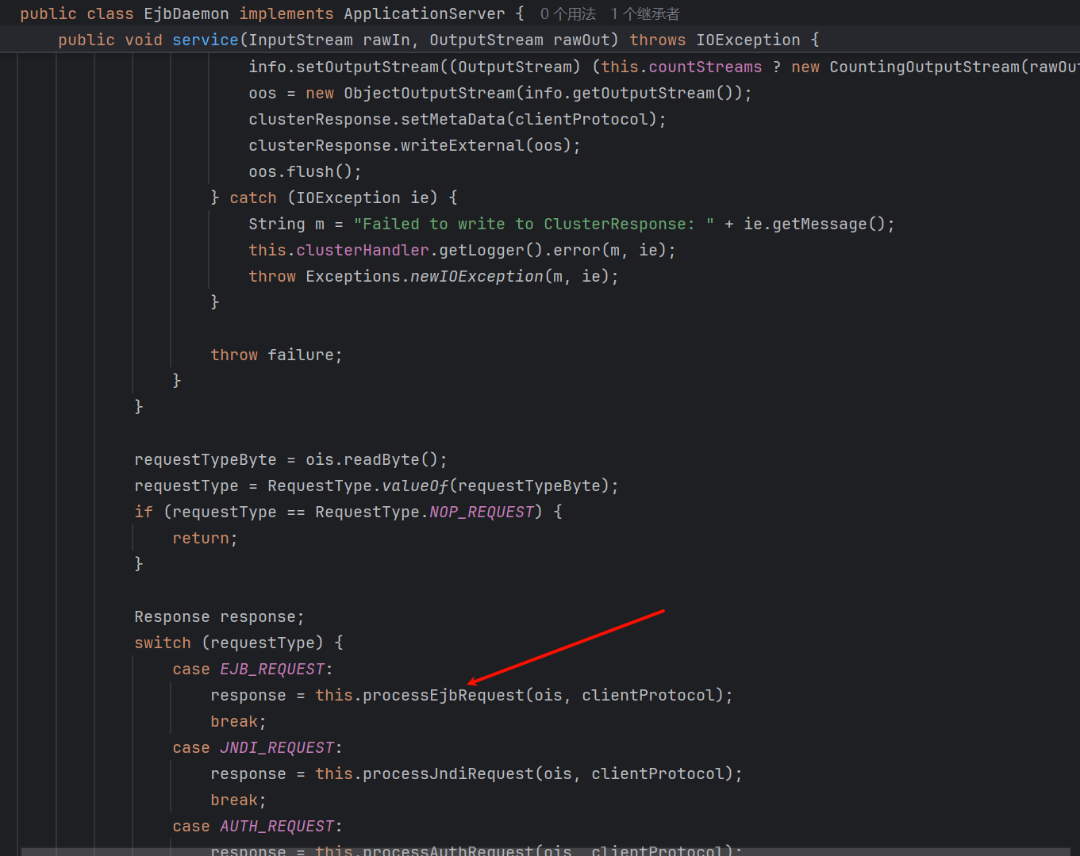Click the processJndiRequest method call

(448, 774)
